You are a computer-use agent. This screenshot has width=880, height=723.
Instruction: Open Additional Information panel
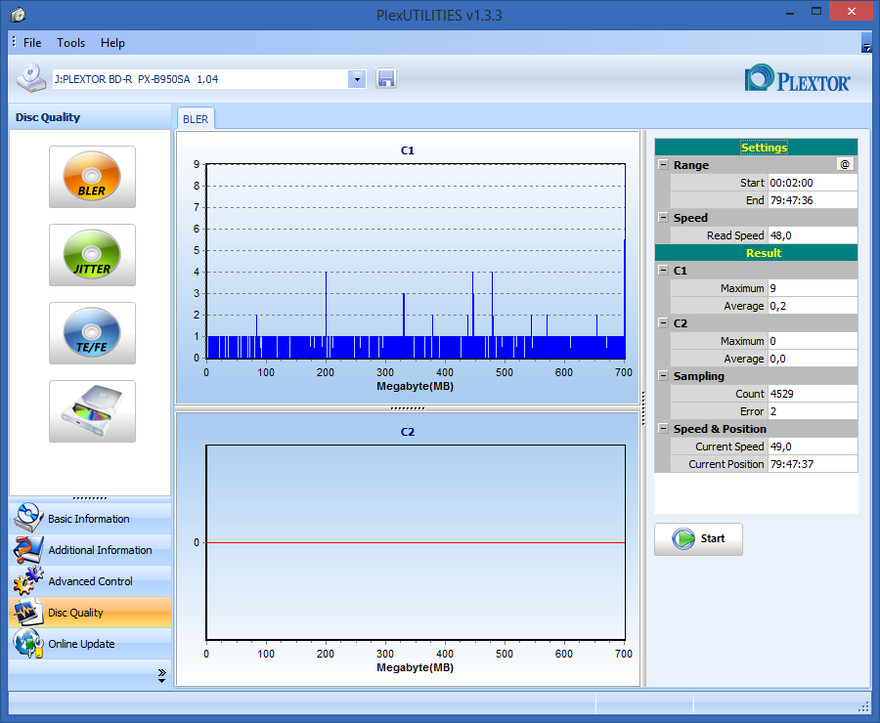[90, 550]
